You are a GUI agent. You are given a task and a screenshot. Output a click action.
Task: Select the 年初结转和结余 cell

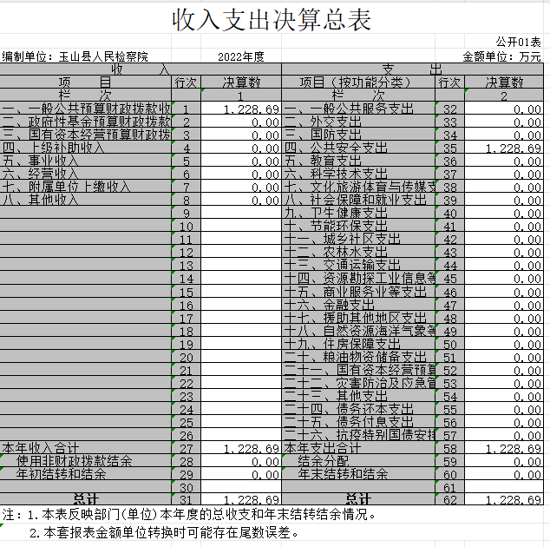(86, 473)
